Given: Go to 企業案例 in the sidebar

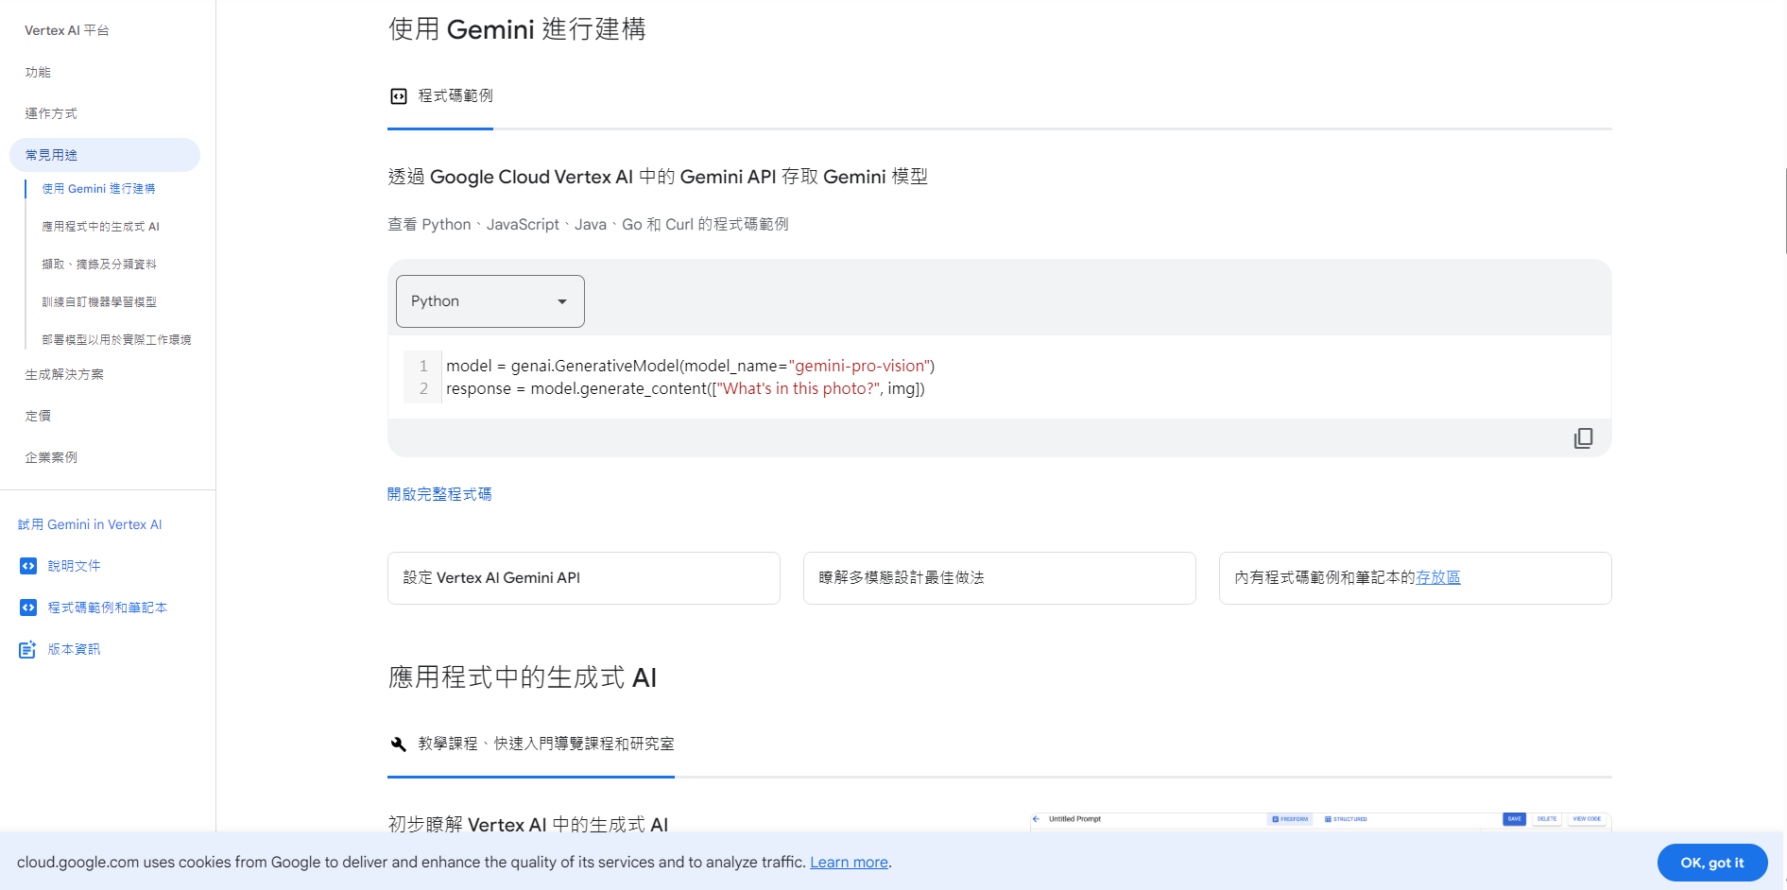Looking at the screenshot, I should (51, 457).
